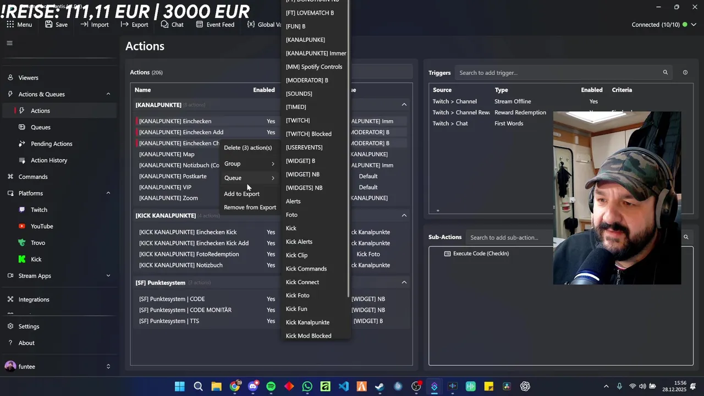Click the Queues sidebar icon
The width and height of the screenshot is (704, 396).
(22, 127)
